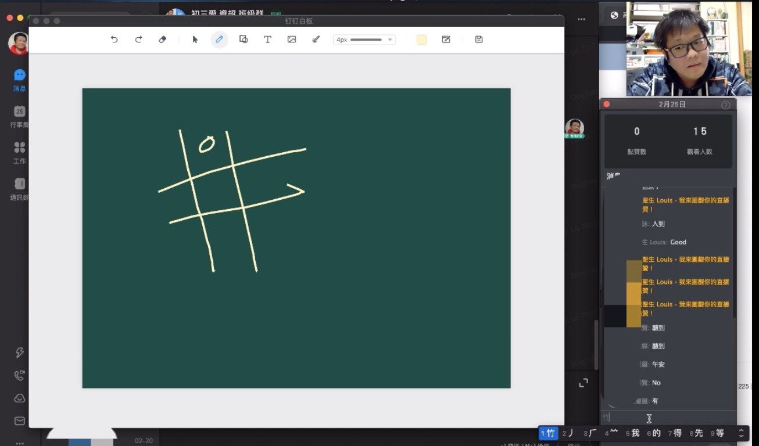Click the fullscreen expand corner icon
The width and height of the screenshot is (759, 446).
pos(583,383)
